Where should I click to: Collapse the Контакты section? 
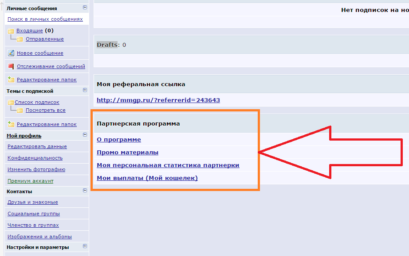85,191
